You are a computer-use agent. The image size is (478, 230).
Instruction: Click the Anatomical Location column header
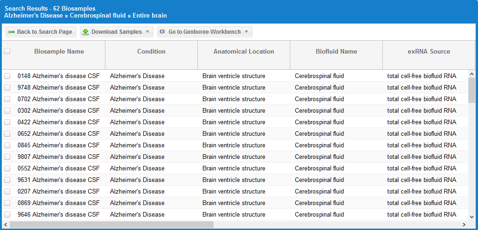click(244, 52)
